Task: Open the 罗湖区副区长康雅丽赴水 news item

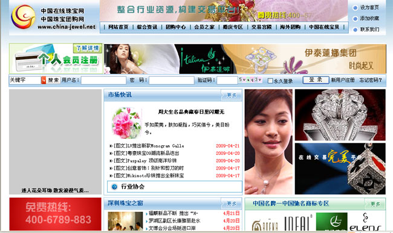Action: 175,221
